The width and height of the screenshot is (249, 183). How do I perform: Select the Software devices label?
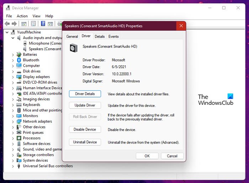37,144
